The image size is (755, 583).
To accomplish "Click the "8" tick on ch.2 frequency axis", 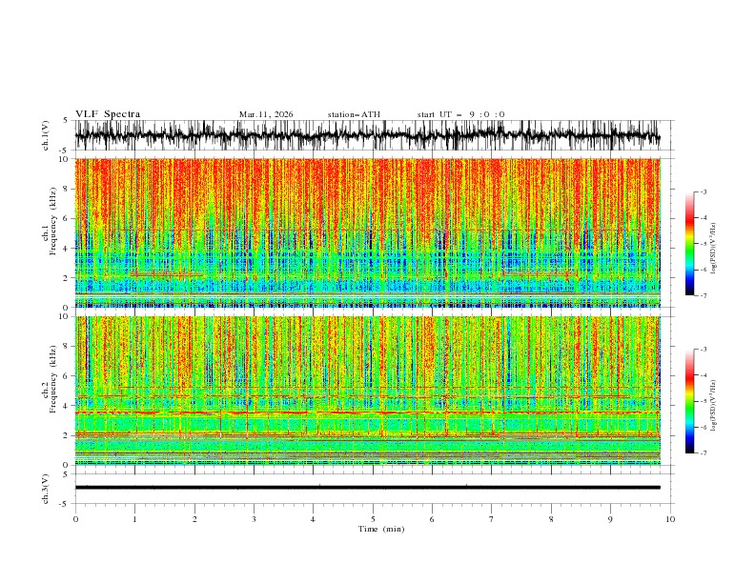I will point(67,347).
